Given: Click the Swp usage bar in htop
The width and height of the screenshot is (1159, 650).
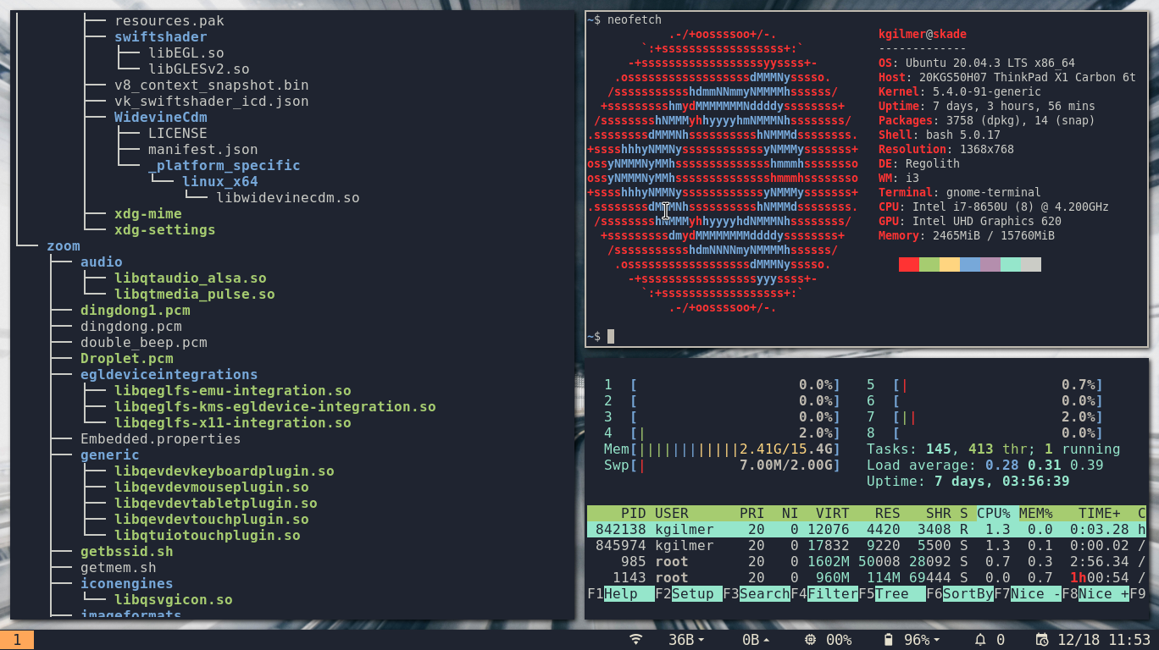Looking at the screenshot, I should point(722,465).
